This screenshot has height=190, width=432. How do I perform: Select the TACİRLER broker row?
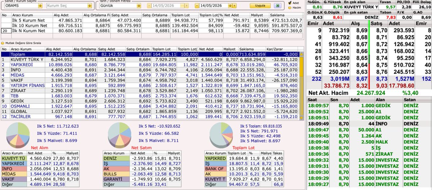click(x=150, y=117)
